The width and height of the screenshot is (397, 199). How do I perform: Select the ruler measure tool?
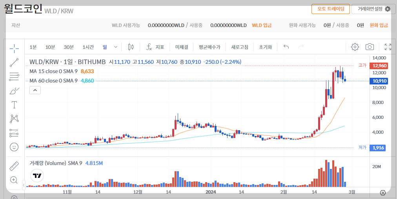[x=14, y=166]
